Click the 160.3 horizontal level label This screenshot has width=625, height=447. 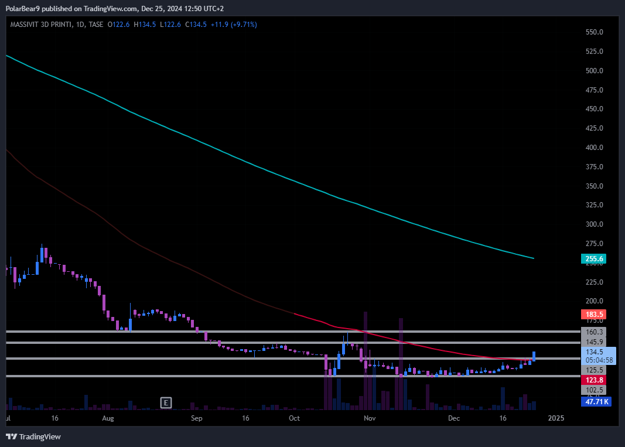click(x=593, y=332)
